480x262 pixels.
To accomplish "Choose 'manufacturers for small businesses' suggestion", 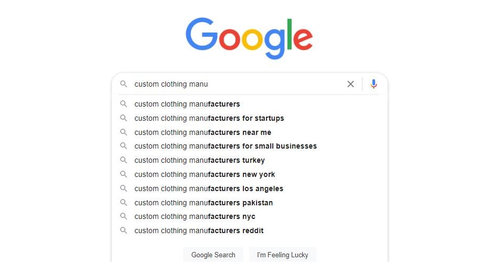I will coord(226,146).
